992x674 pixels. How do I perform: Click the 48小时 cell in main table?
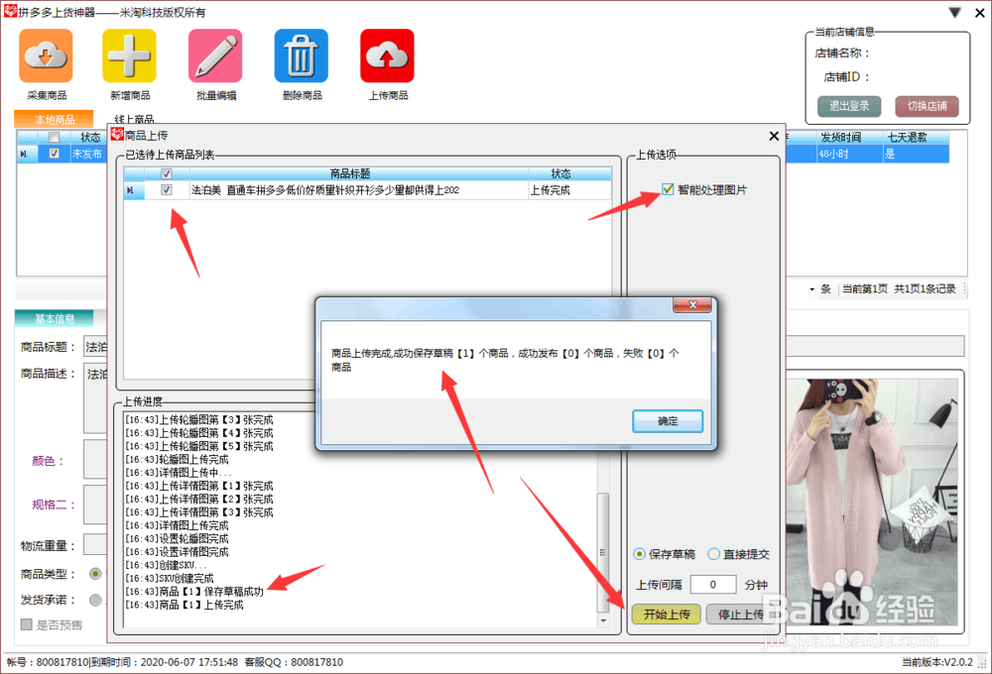pos(849,154)
